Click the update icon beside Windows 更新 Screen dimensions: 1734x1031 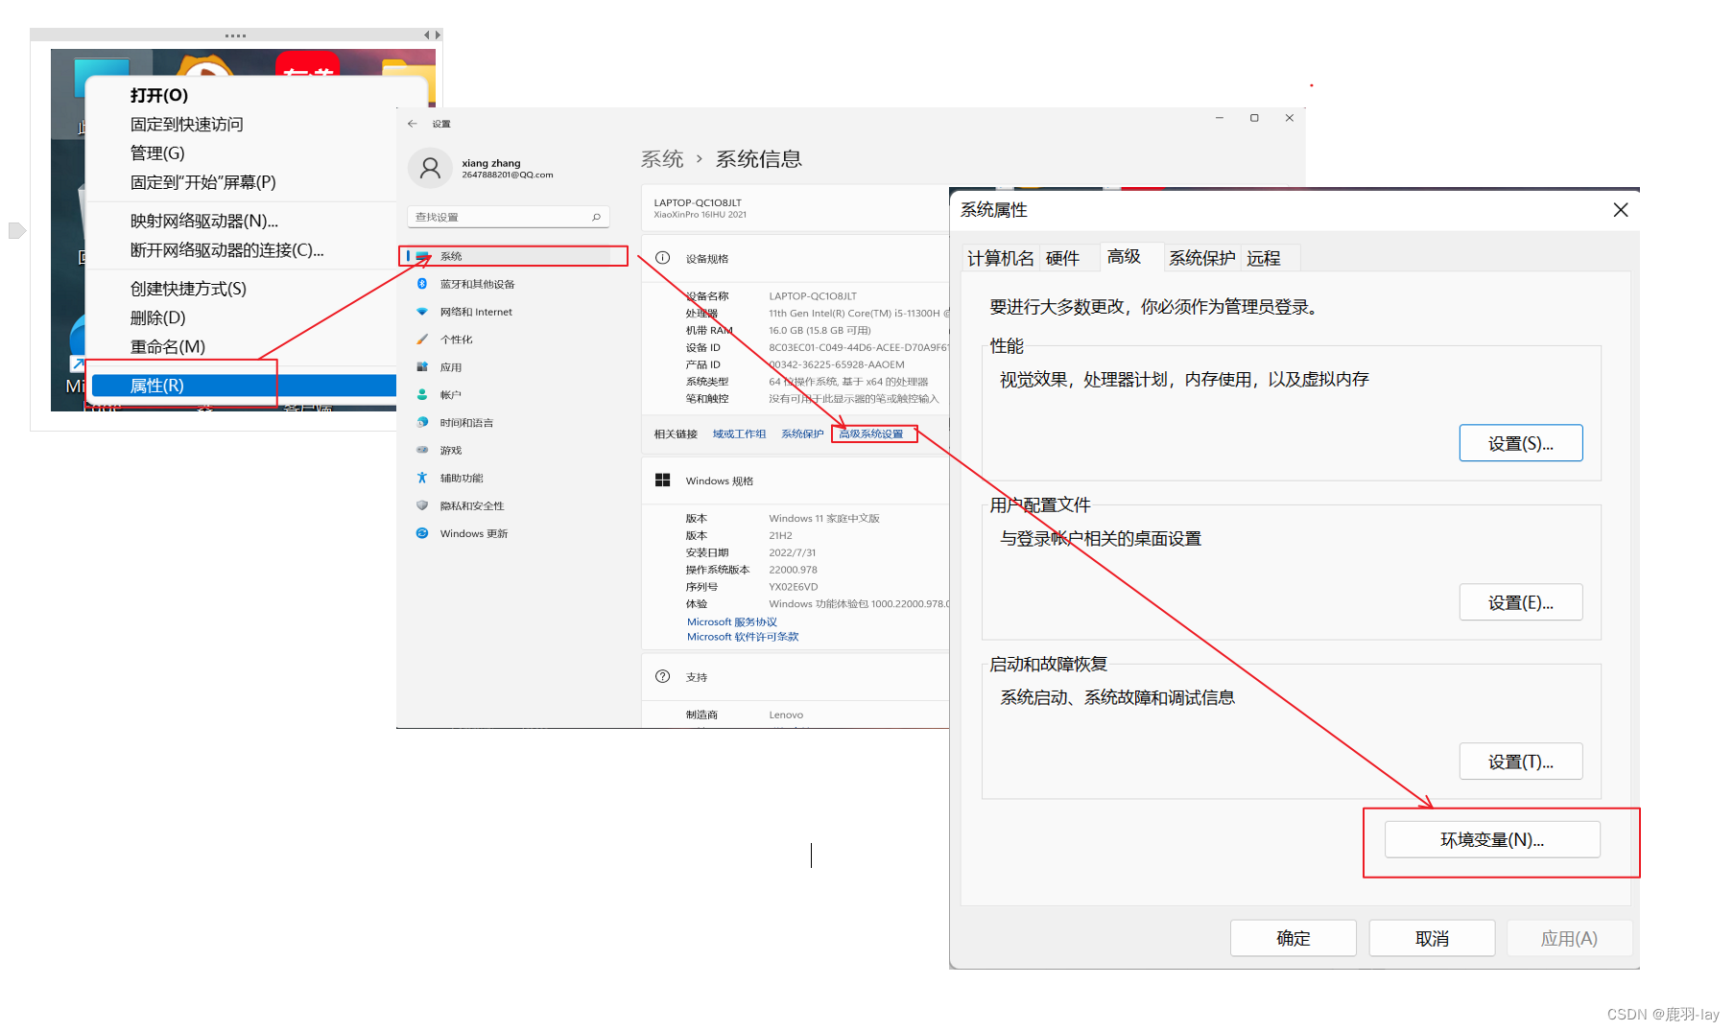(x=421, y=533)
